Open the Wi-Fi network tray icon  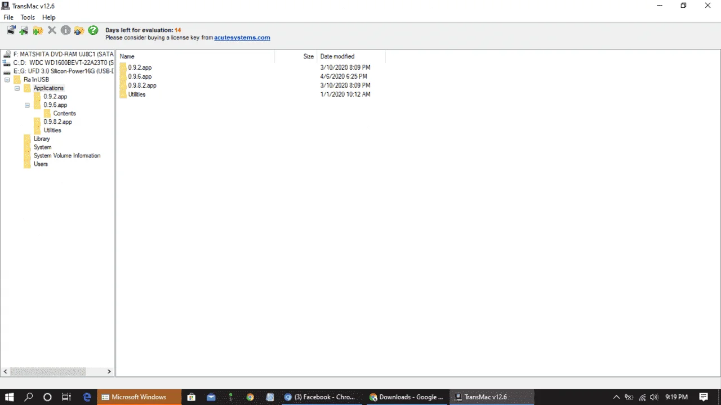641,397
